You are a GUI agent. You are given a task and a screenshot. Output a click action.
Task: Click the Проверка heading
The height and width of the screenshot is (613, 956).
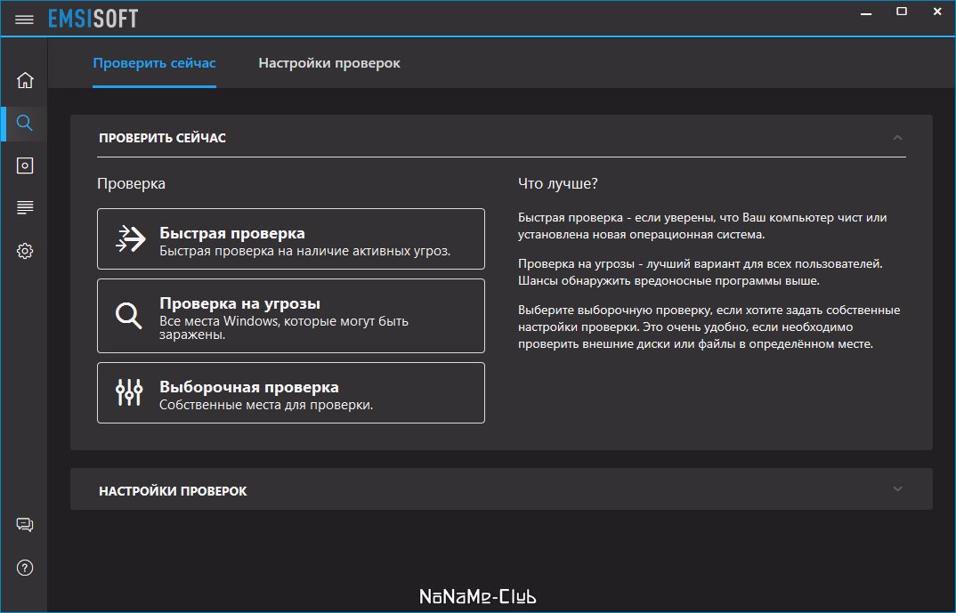pos(131,184)
